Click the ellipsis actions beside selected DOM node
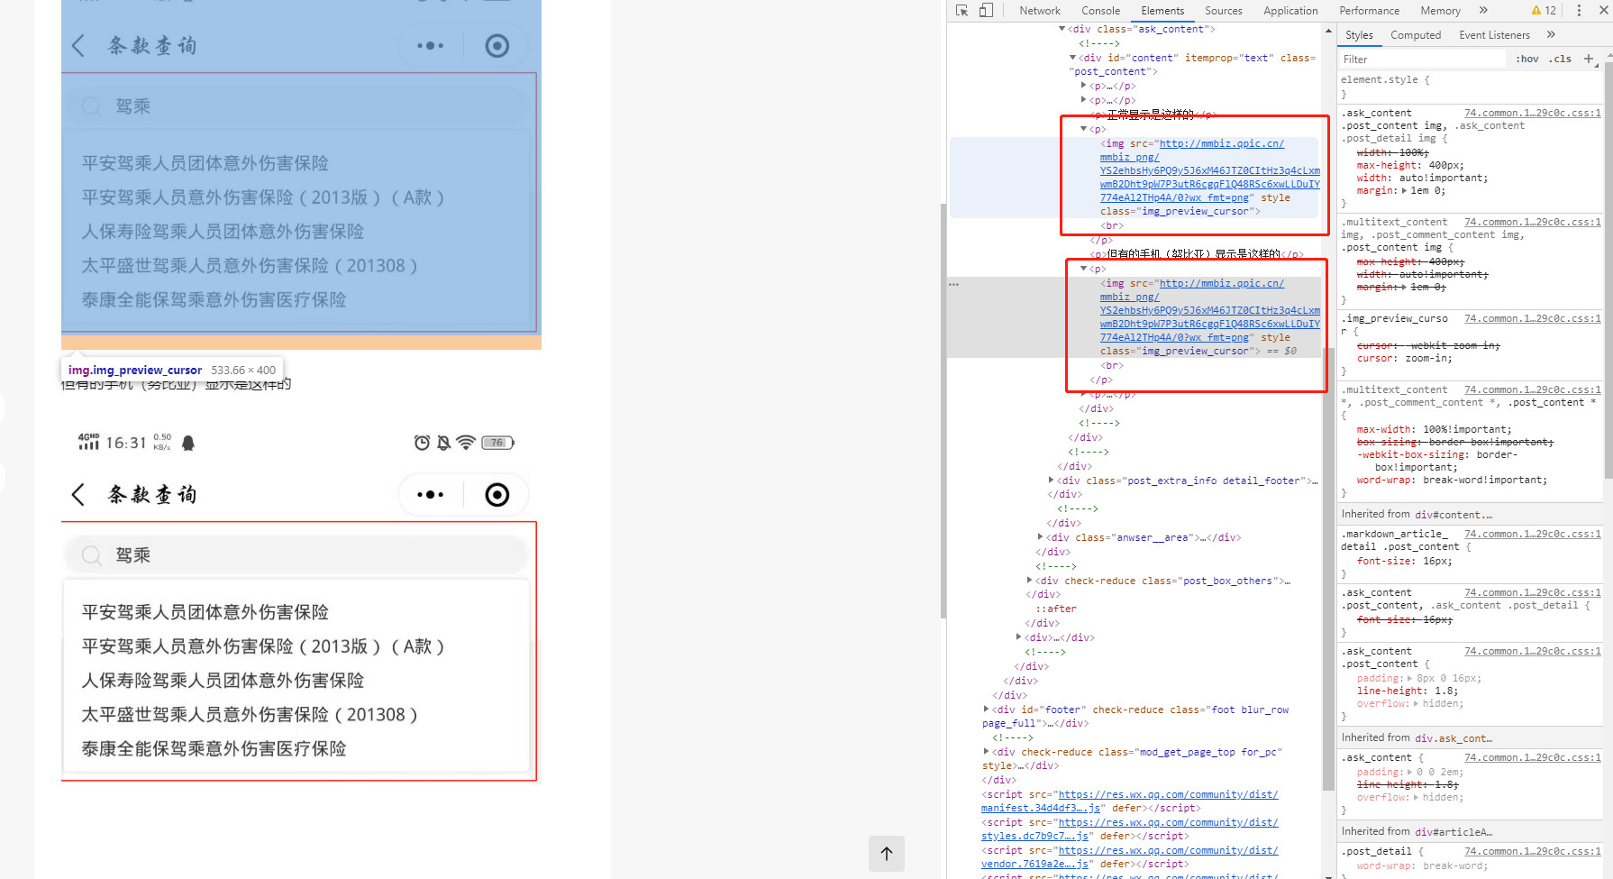 click(x=954, y=284)
